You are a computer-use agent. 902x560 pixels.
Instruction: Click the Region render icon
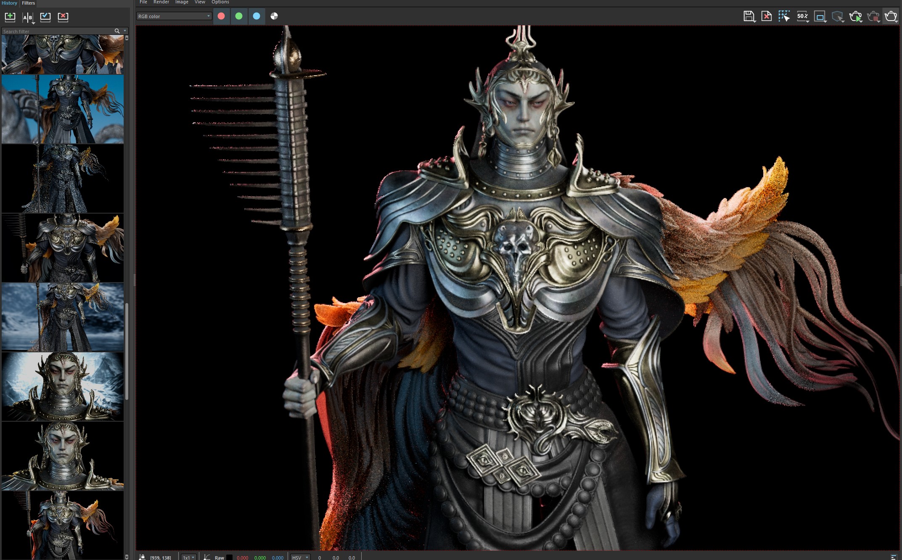click(x=820, y=16)
